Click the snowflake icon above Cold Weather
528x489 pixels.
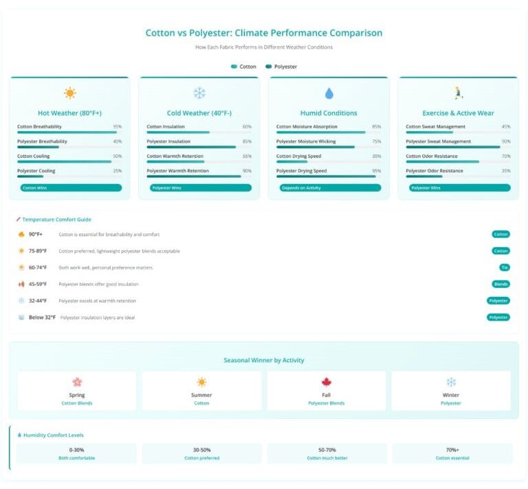coord(199,93)
